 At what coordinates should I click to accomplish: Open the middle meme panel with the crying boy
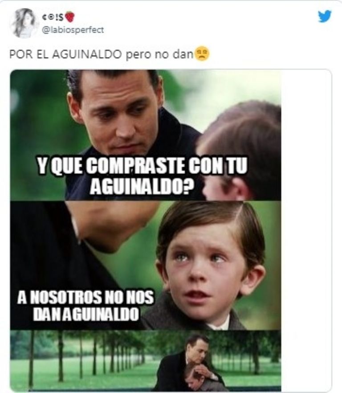click(145, 266)
